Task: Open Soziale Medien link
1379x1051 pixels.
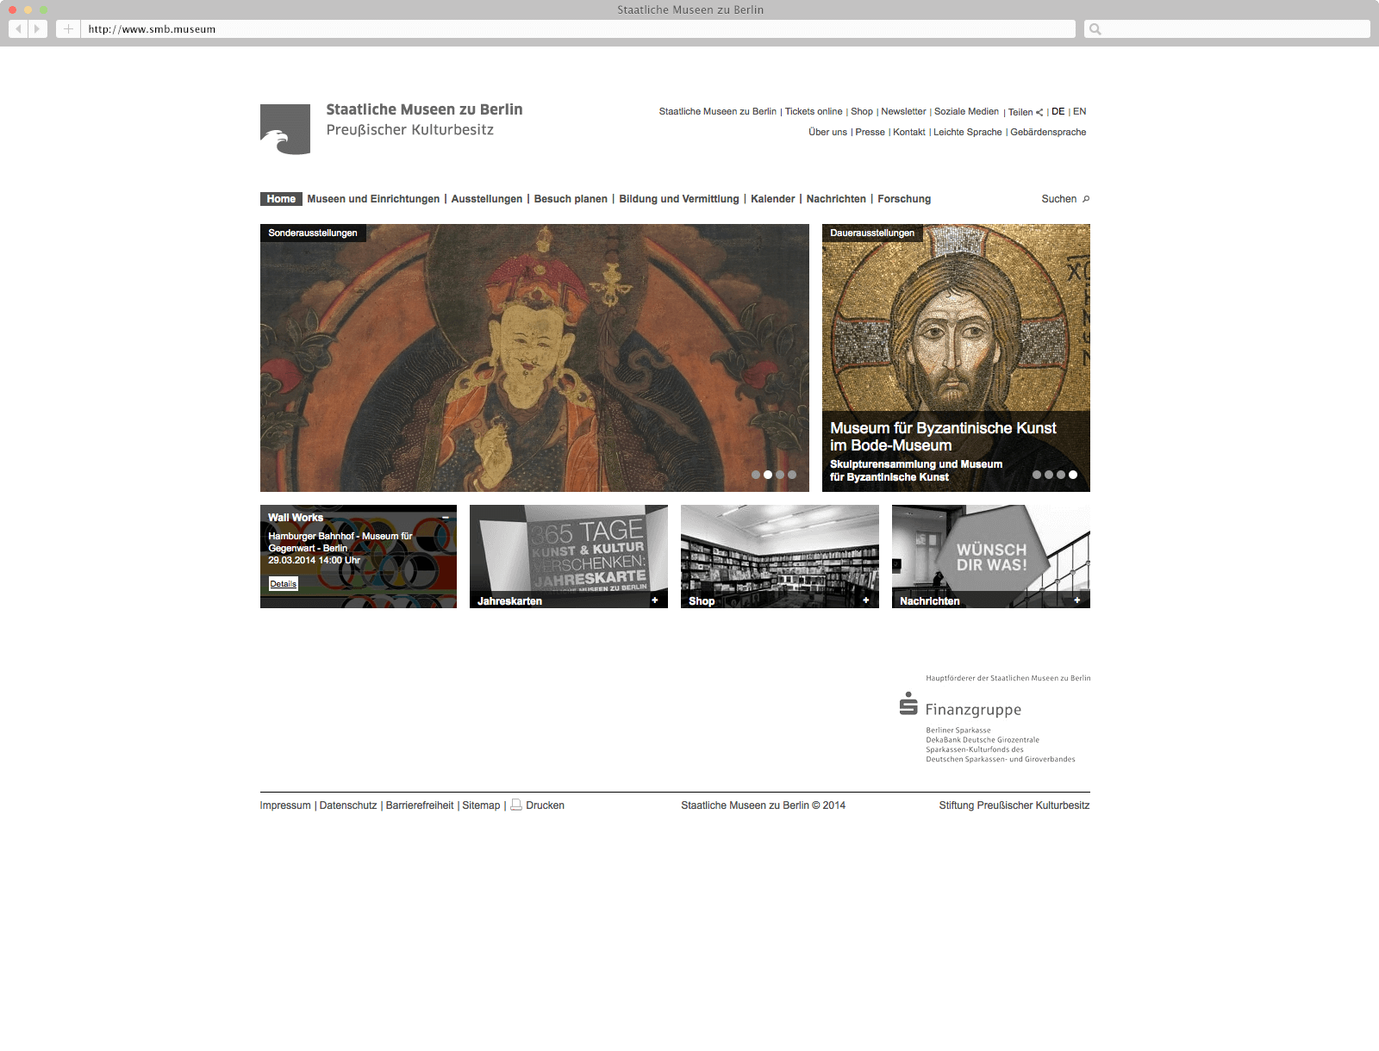Action: pos(966,112)
